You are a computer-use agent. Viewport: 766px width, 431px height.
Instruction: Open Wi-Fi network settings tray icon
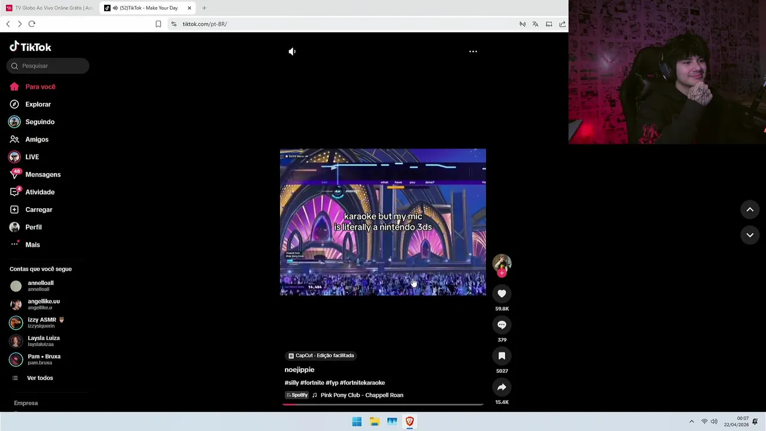pyautogui.click(x=704, y=421)
